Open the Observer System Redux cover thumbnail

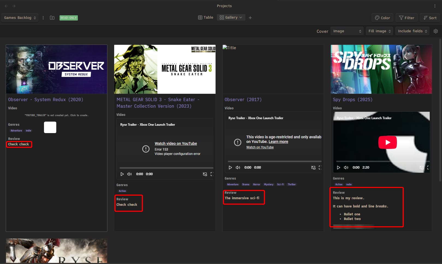pyautogui.click(x=57, y=69)
